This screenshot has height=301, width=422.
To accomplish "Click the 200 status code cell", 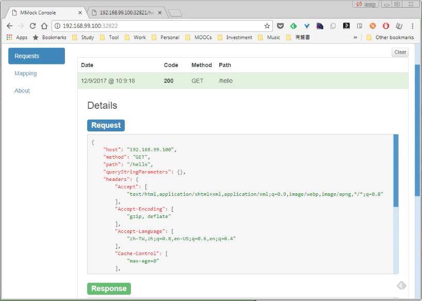I will (169, 81).
